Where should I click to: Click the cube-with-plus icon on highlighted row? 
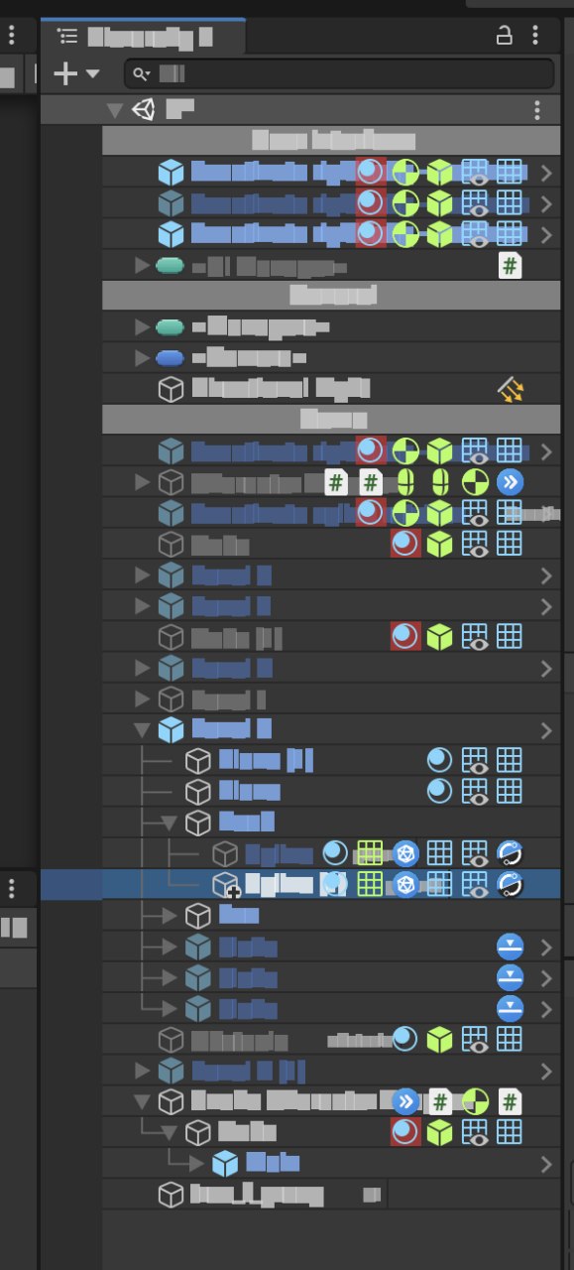pos(226,884)
